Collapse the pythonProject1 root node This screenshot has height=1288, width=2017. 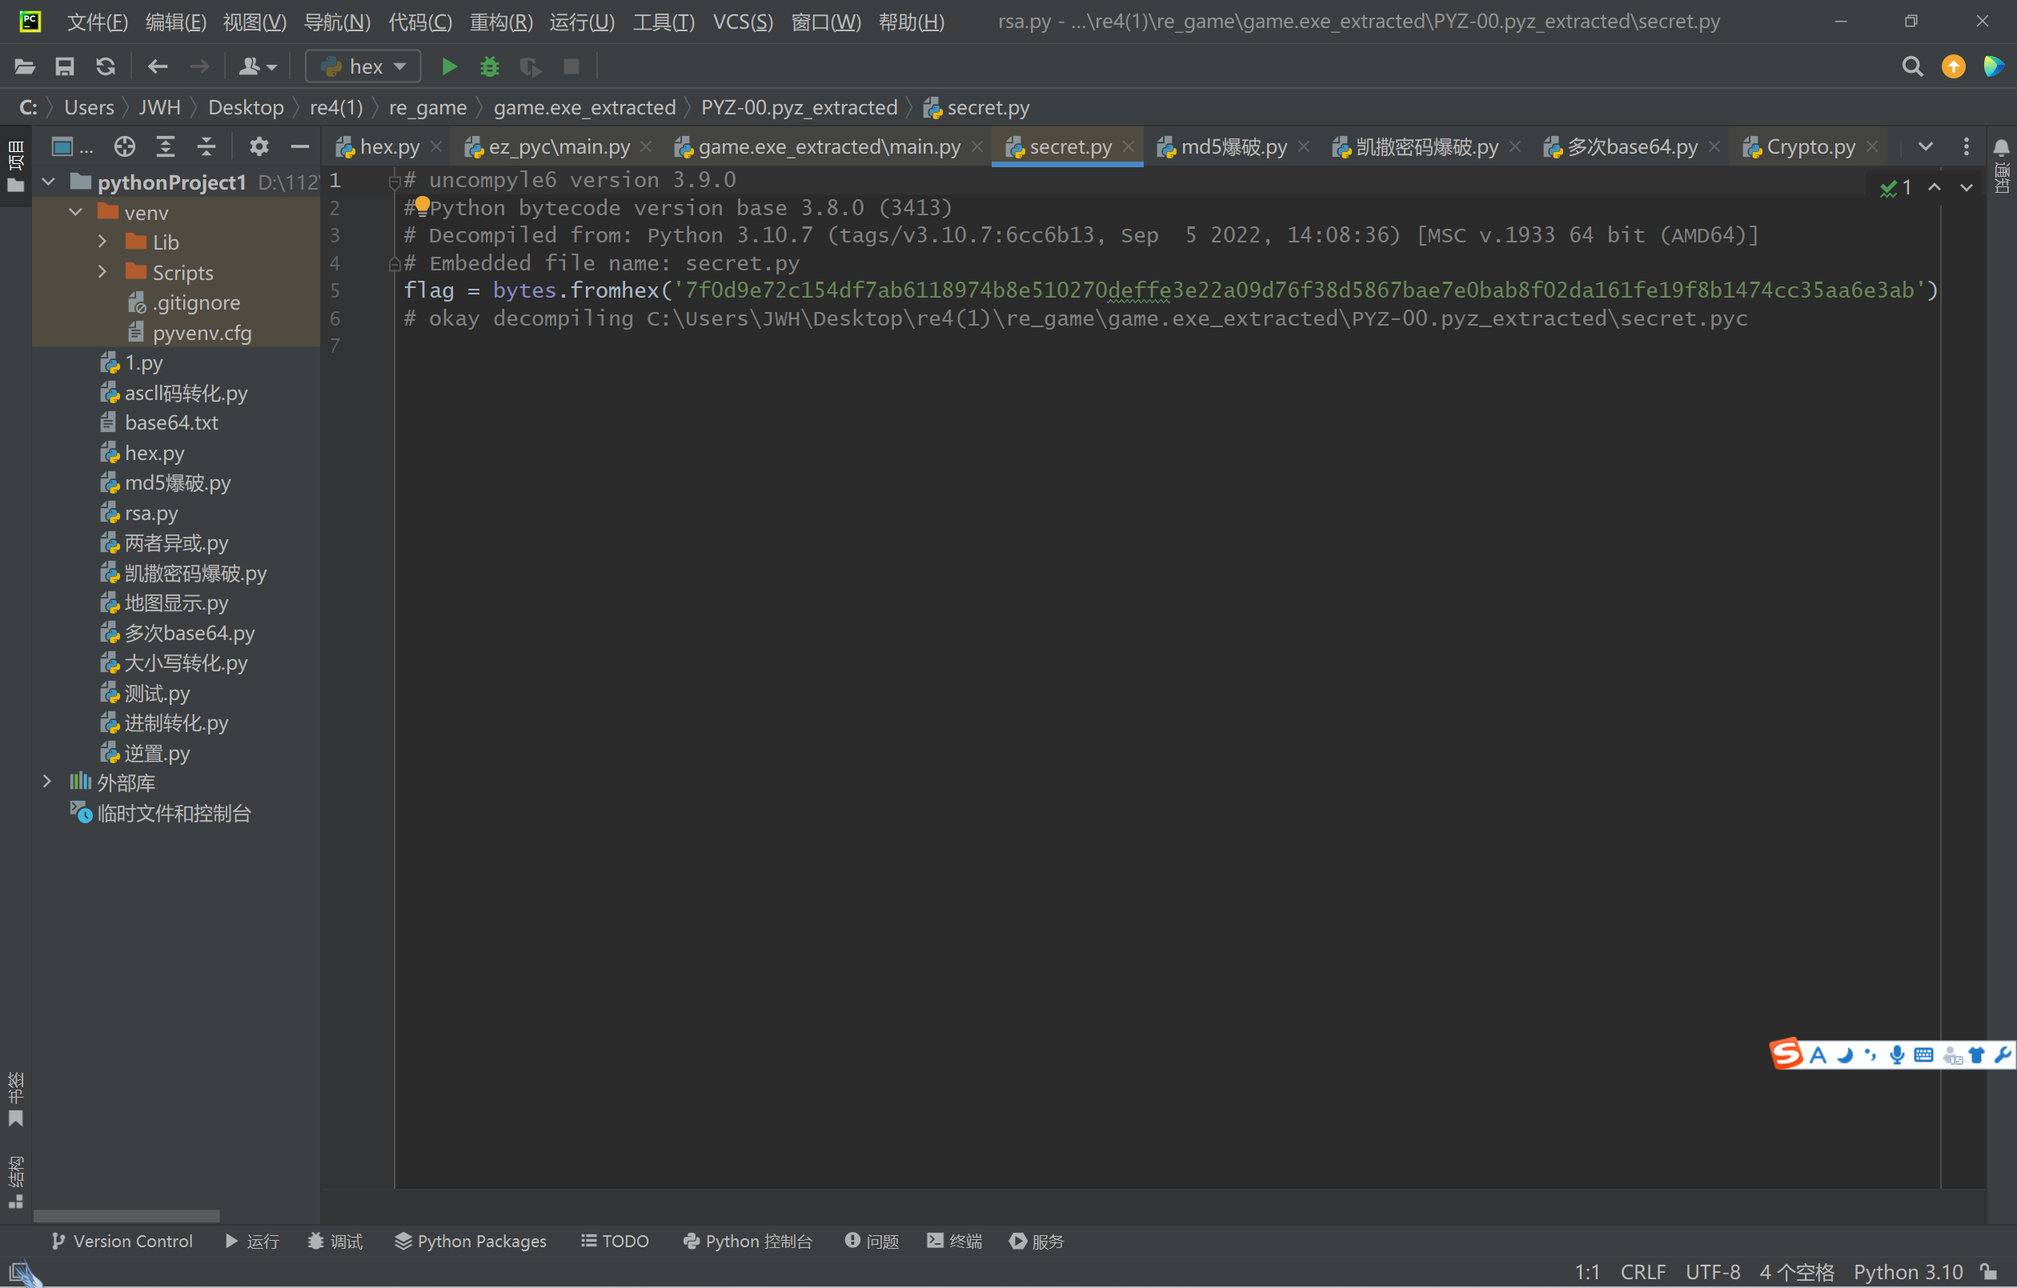point(49,181)
